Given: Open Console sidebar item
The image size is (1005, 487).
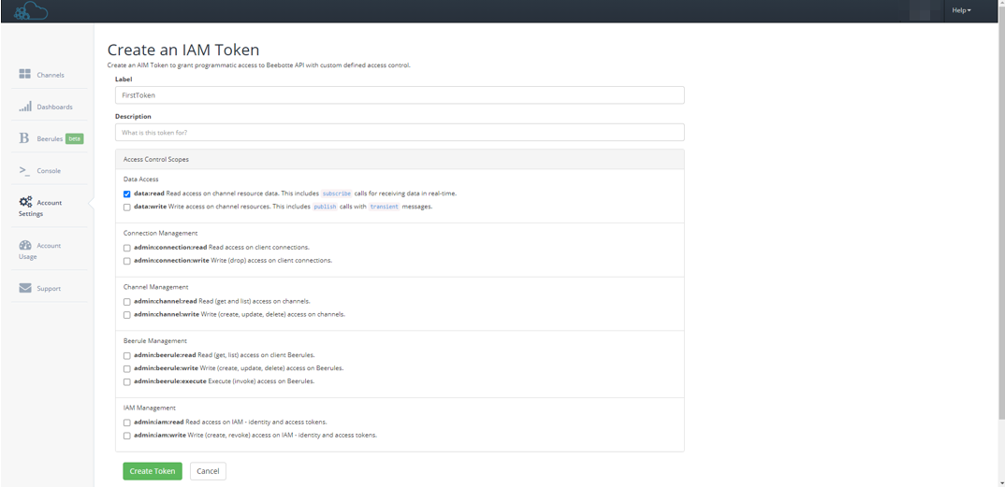Looking at the screenshot, I should pos(48,171).
